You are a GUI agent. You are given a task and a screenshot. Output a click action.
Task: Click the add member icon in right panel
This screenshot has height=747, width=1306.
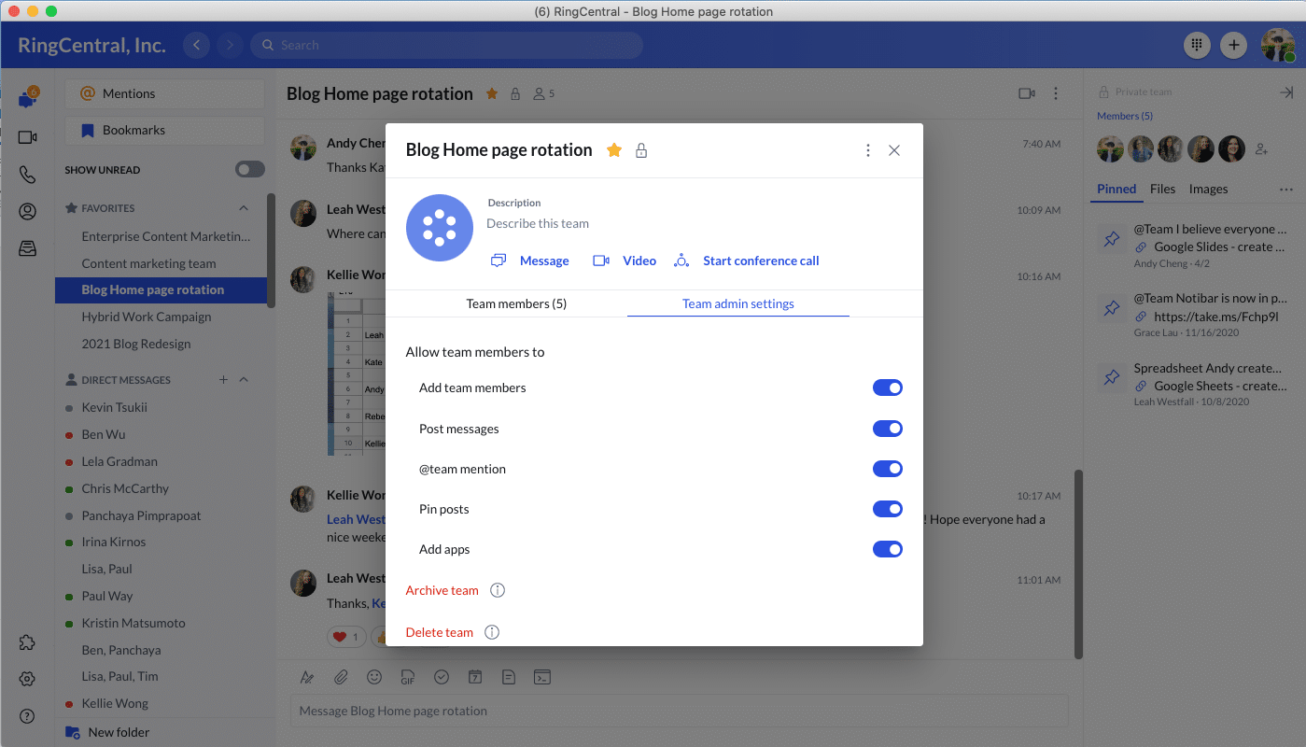click(x=1261, y=149)
